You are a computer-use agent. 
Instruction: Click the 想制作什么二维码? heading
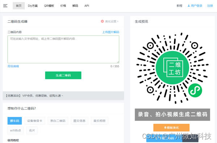click(22, 108)
